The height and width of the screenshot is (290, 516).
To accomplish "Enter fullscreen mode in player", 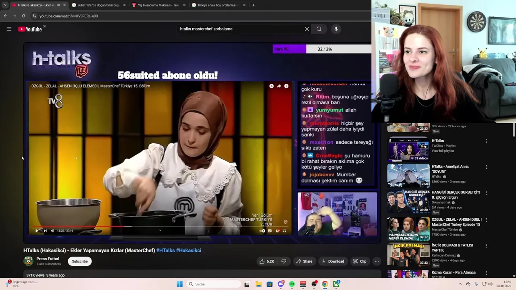I will [285, 231].
